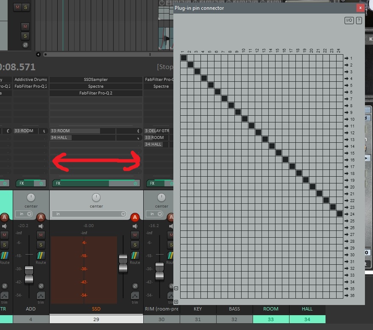Arm the ADD track for recording

[x=41, y=217]
